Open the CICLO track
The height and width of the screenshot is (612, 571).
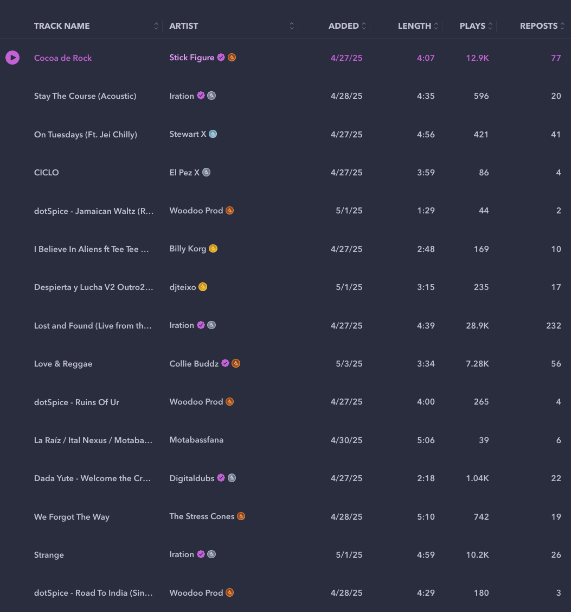47,173
